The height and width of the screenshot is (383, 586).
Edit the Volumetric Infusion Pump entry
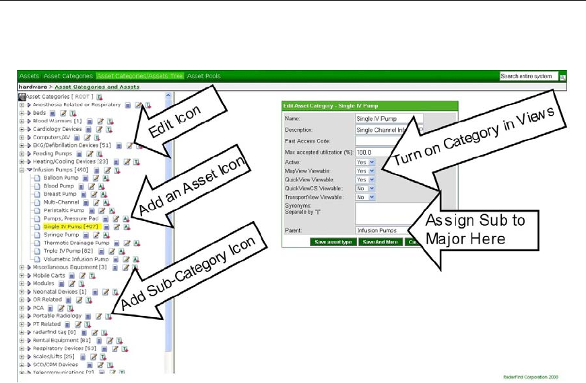126,259
